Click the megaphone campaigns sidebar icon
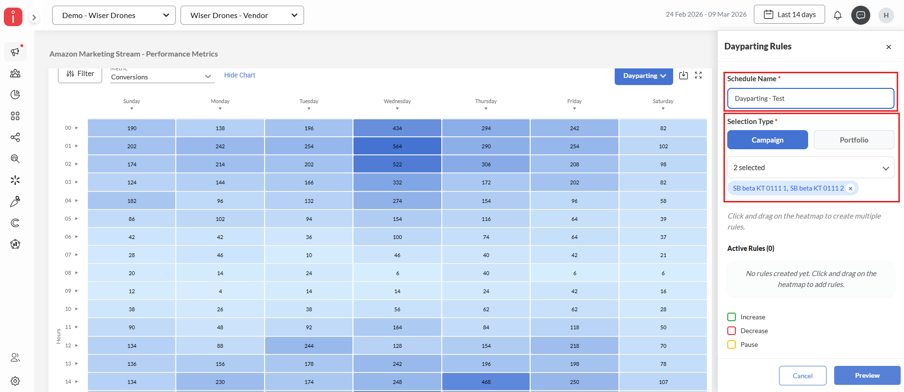The width and height of the screenshot is (904, 392). (15, 52)
